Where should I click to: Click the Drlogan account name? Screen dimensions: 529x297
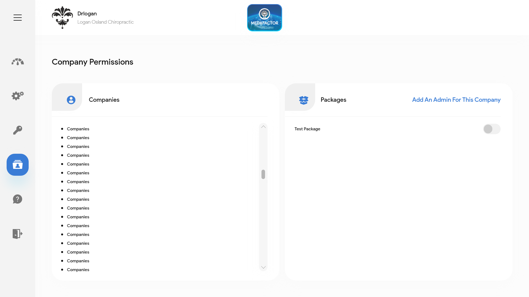click(x=87, y=13)
